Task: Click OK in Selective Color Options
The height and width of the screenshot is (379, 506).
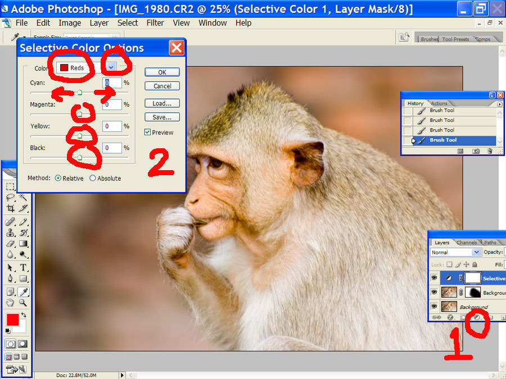Action: 162,72
